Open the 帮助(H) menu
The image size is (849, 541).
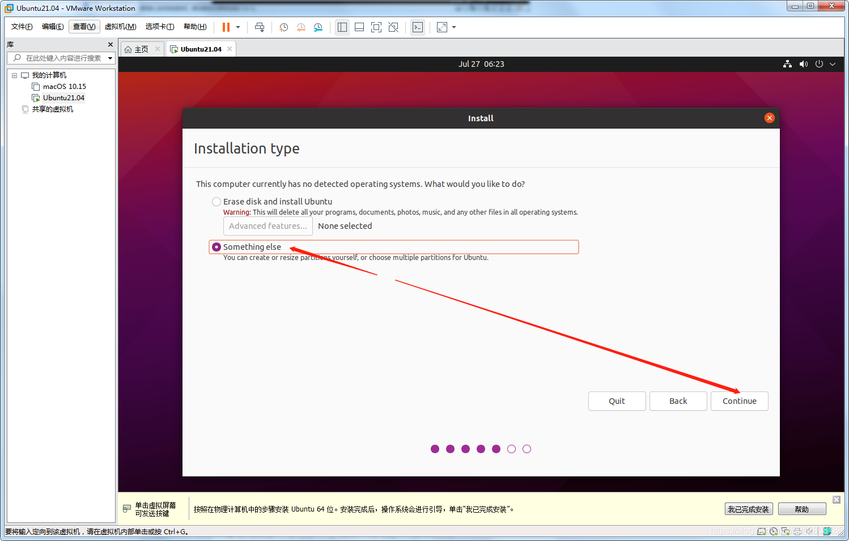pos(195,27)
